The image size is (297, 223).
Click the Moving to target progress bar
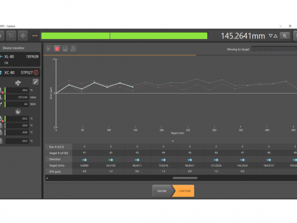pyautogui.click(x=274, y=49)
